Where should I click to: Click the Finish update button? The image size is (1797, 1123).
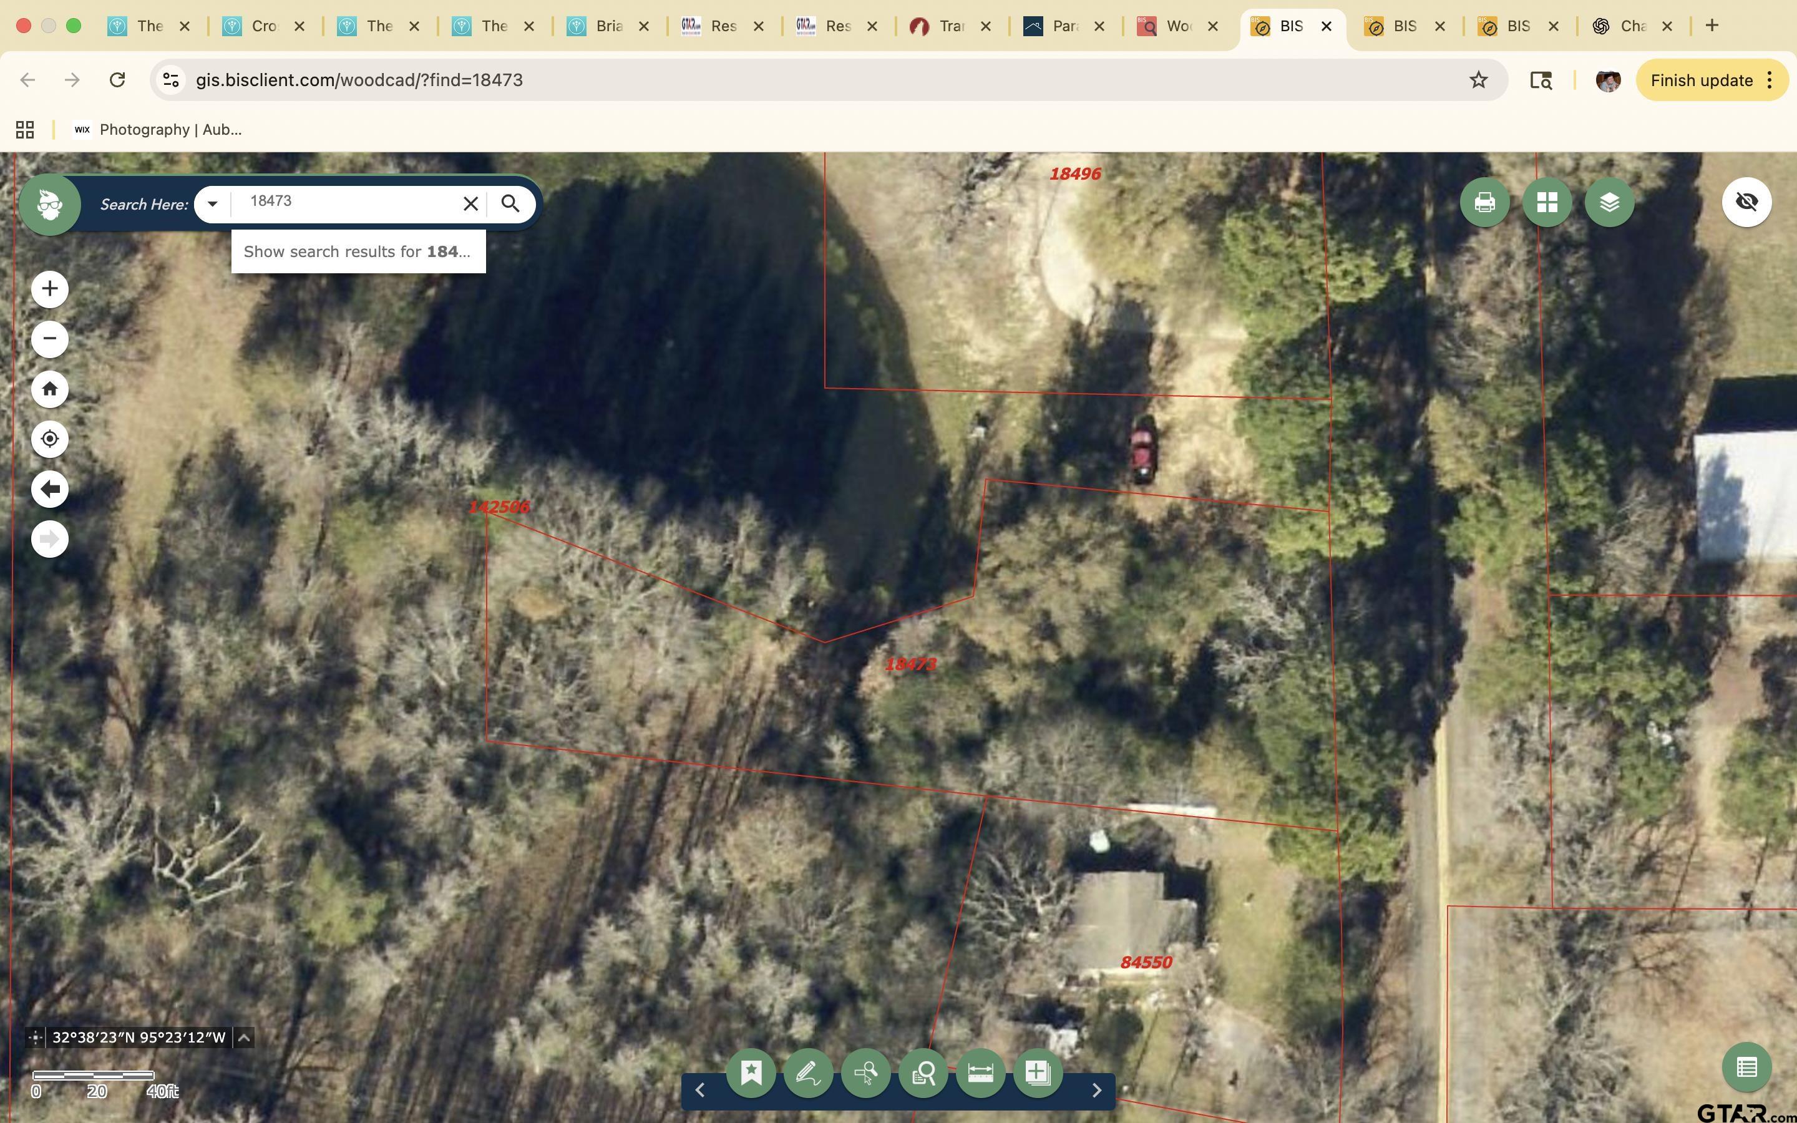tap(1701, 80)
